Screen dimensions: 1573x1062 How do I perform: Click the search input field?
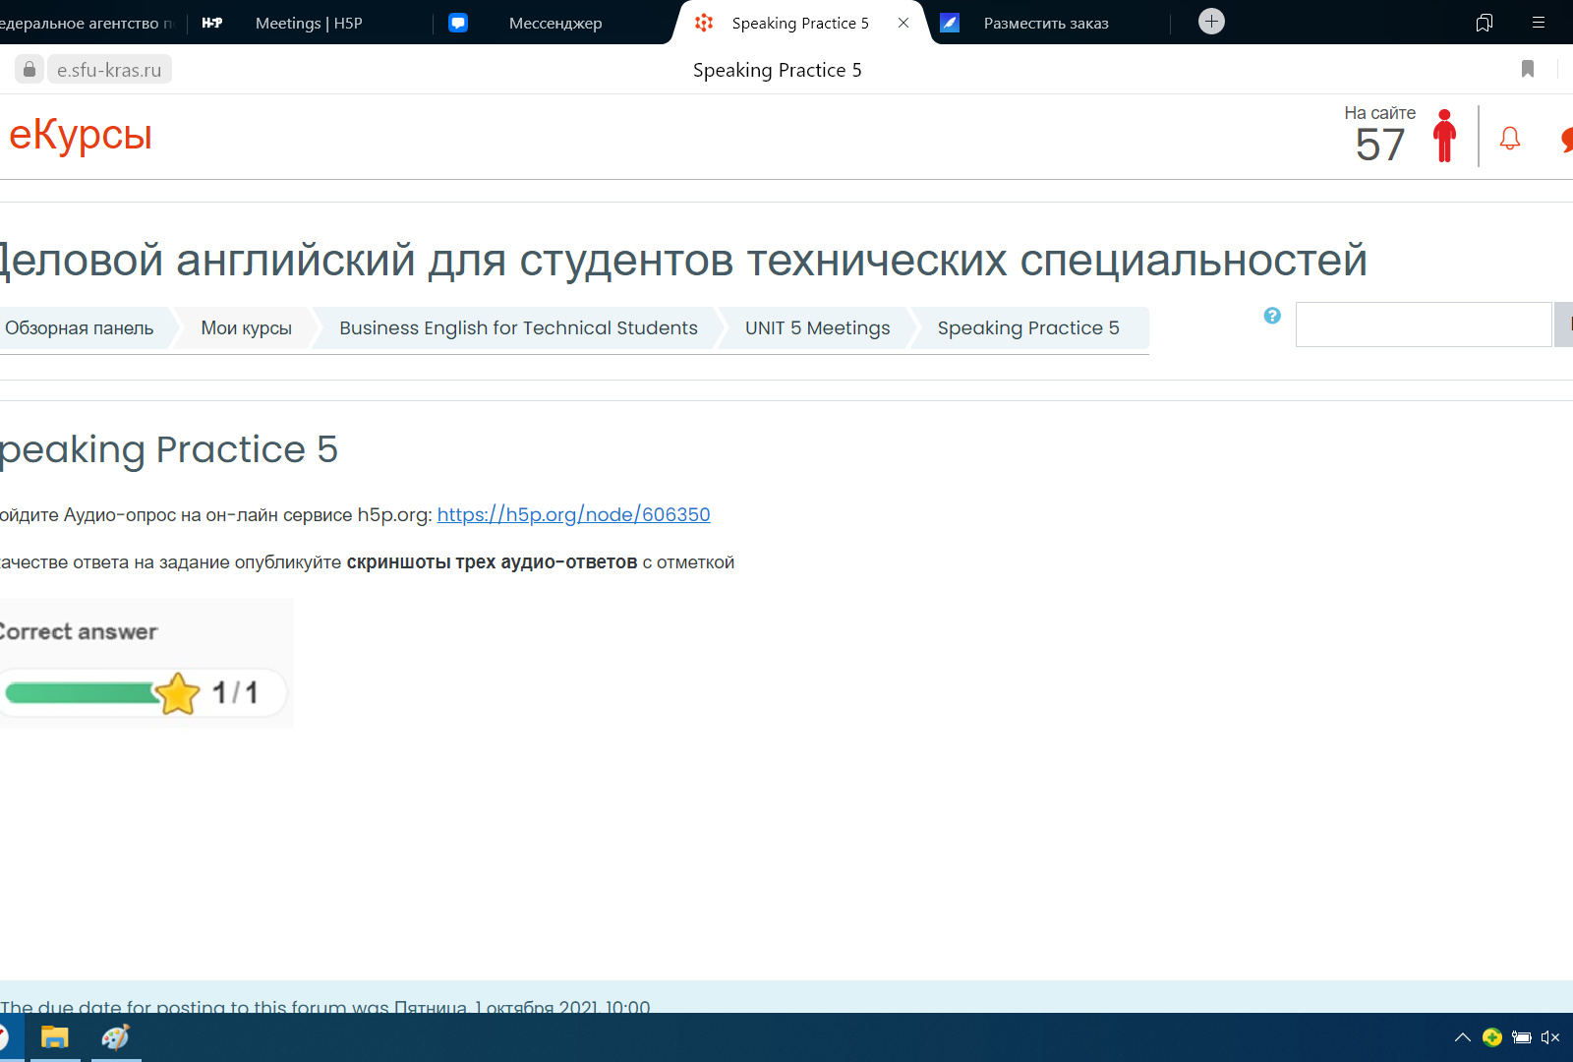pos(1423,324)
